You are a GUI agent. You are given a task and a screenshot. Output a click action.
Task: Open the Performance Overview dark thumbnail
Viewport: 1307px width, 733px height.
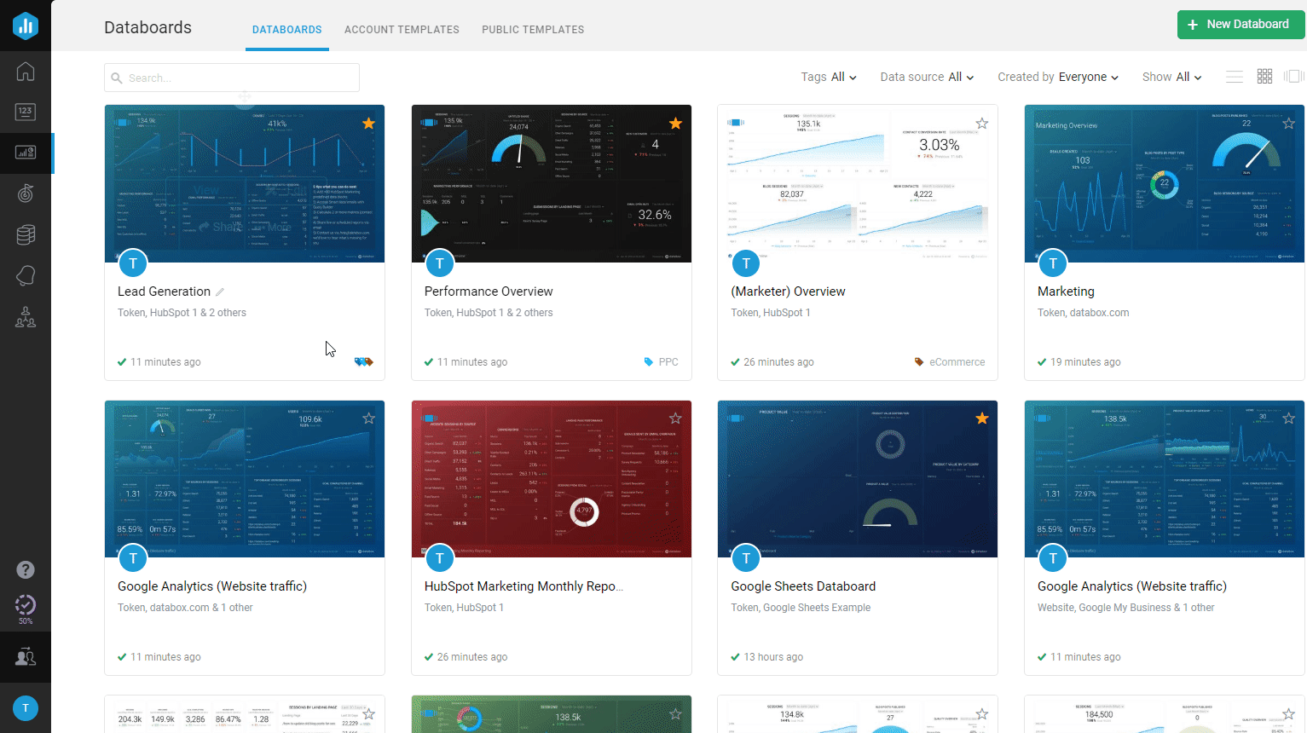pos(552,183)
